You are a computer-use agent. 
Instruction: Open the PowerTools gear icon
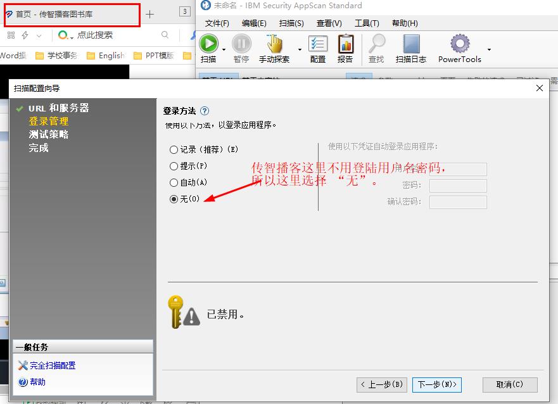click(460, 44)
